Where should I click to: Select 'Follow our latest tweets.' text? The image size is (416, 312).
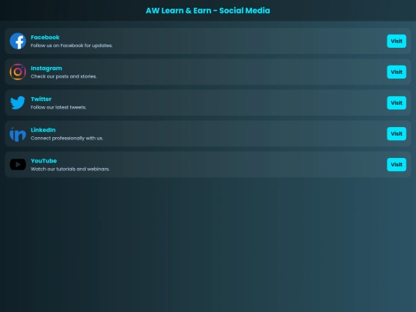pyautogui.click(x=59, y=107)
